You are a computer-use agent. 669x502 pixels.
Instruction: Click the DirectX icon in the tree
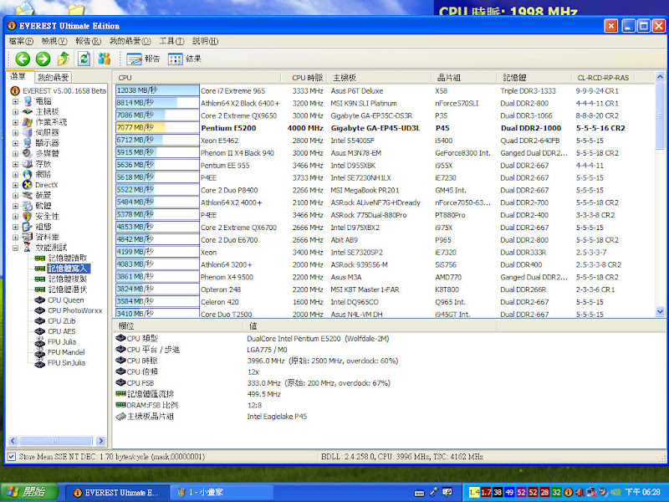click(x=28, y=184)
